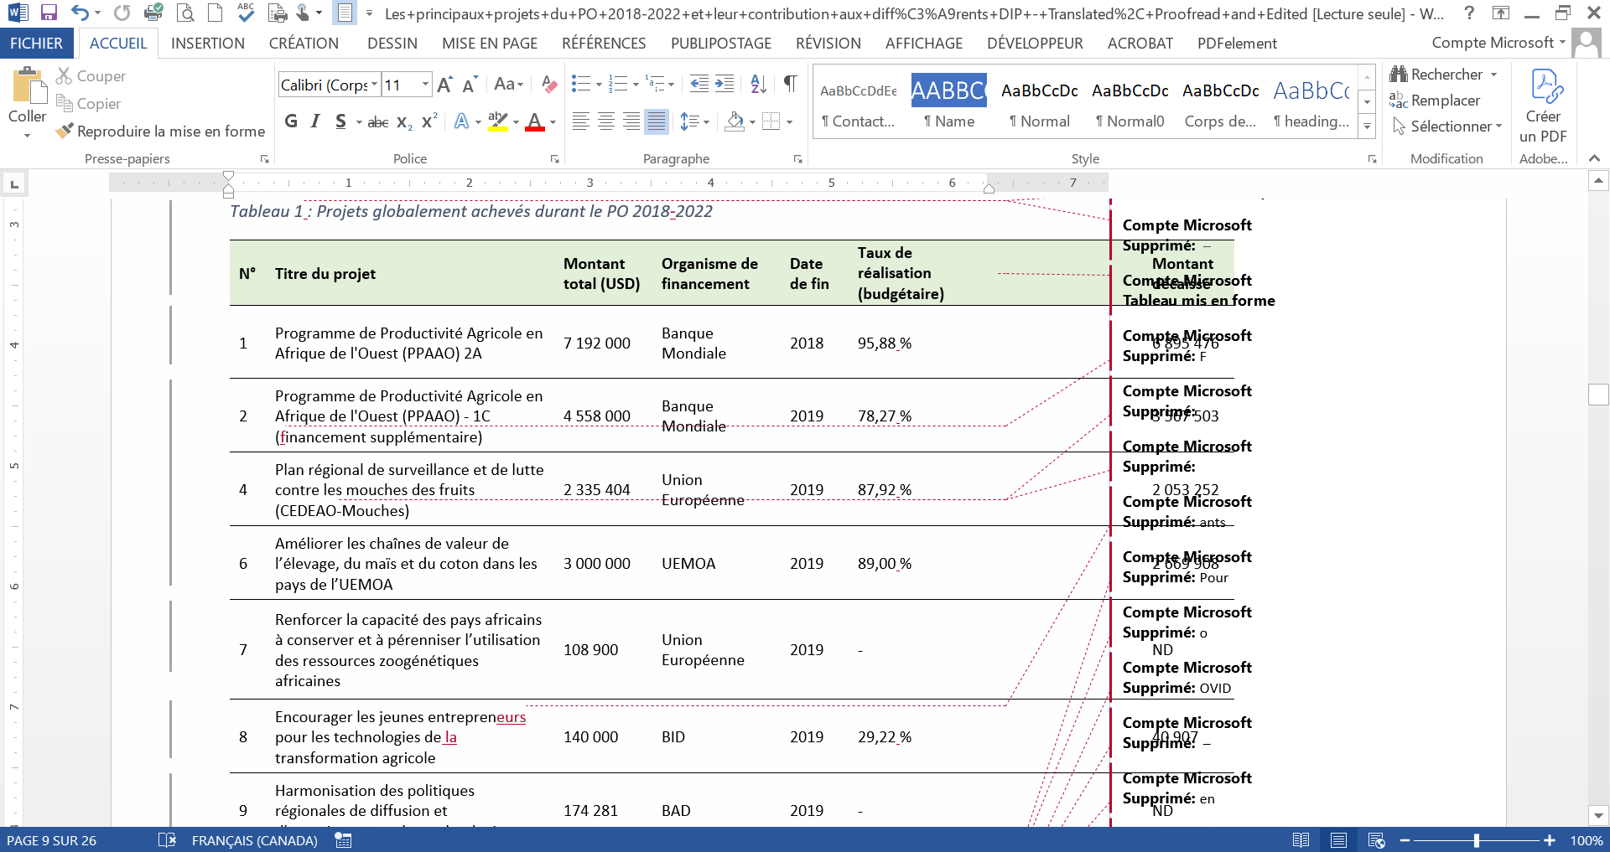Click numbered list icon
Viewport: 1610px width, 852px height.
click(x=618, y=84)
